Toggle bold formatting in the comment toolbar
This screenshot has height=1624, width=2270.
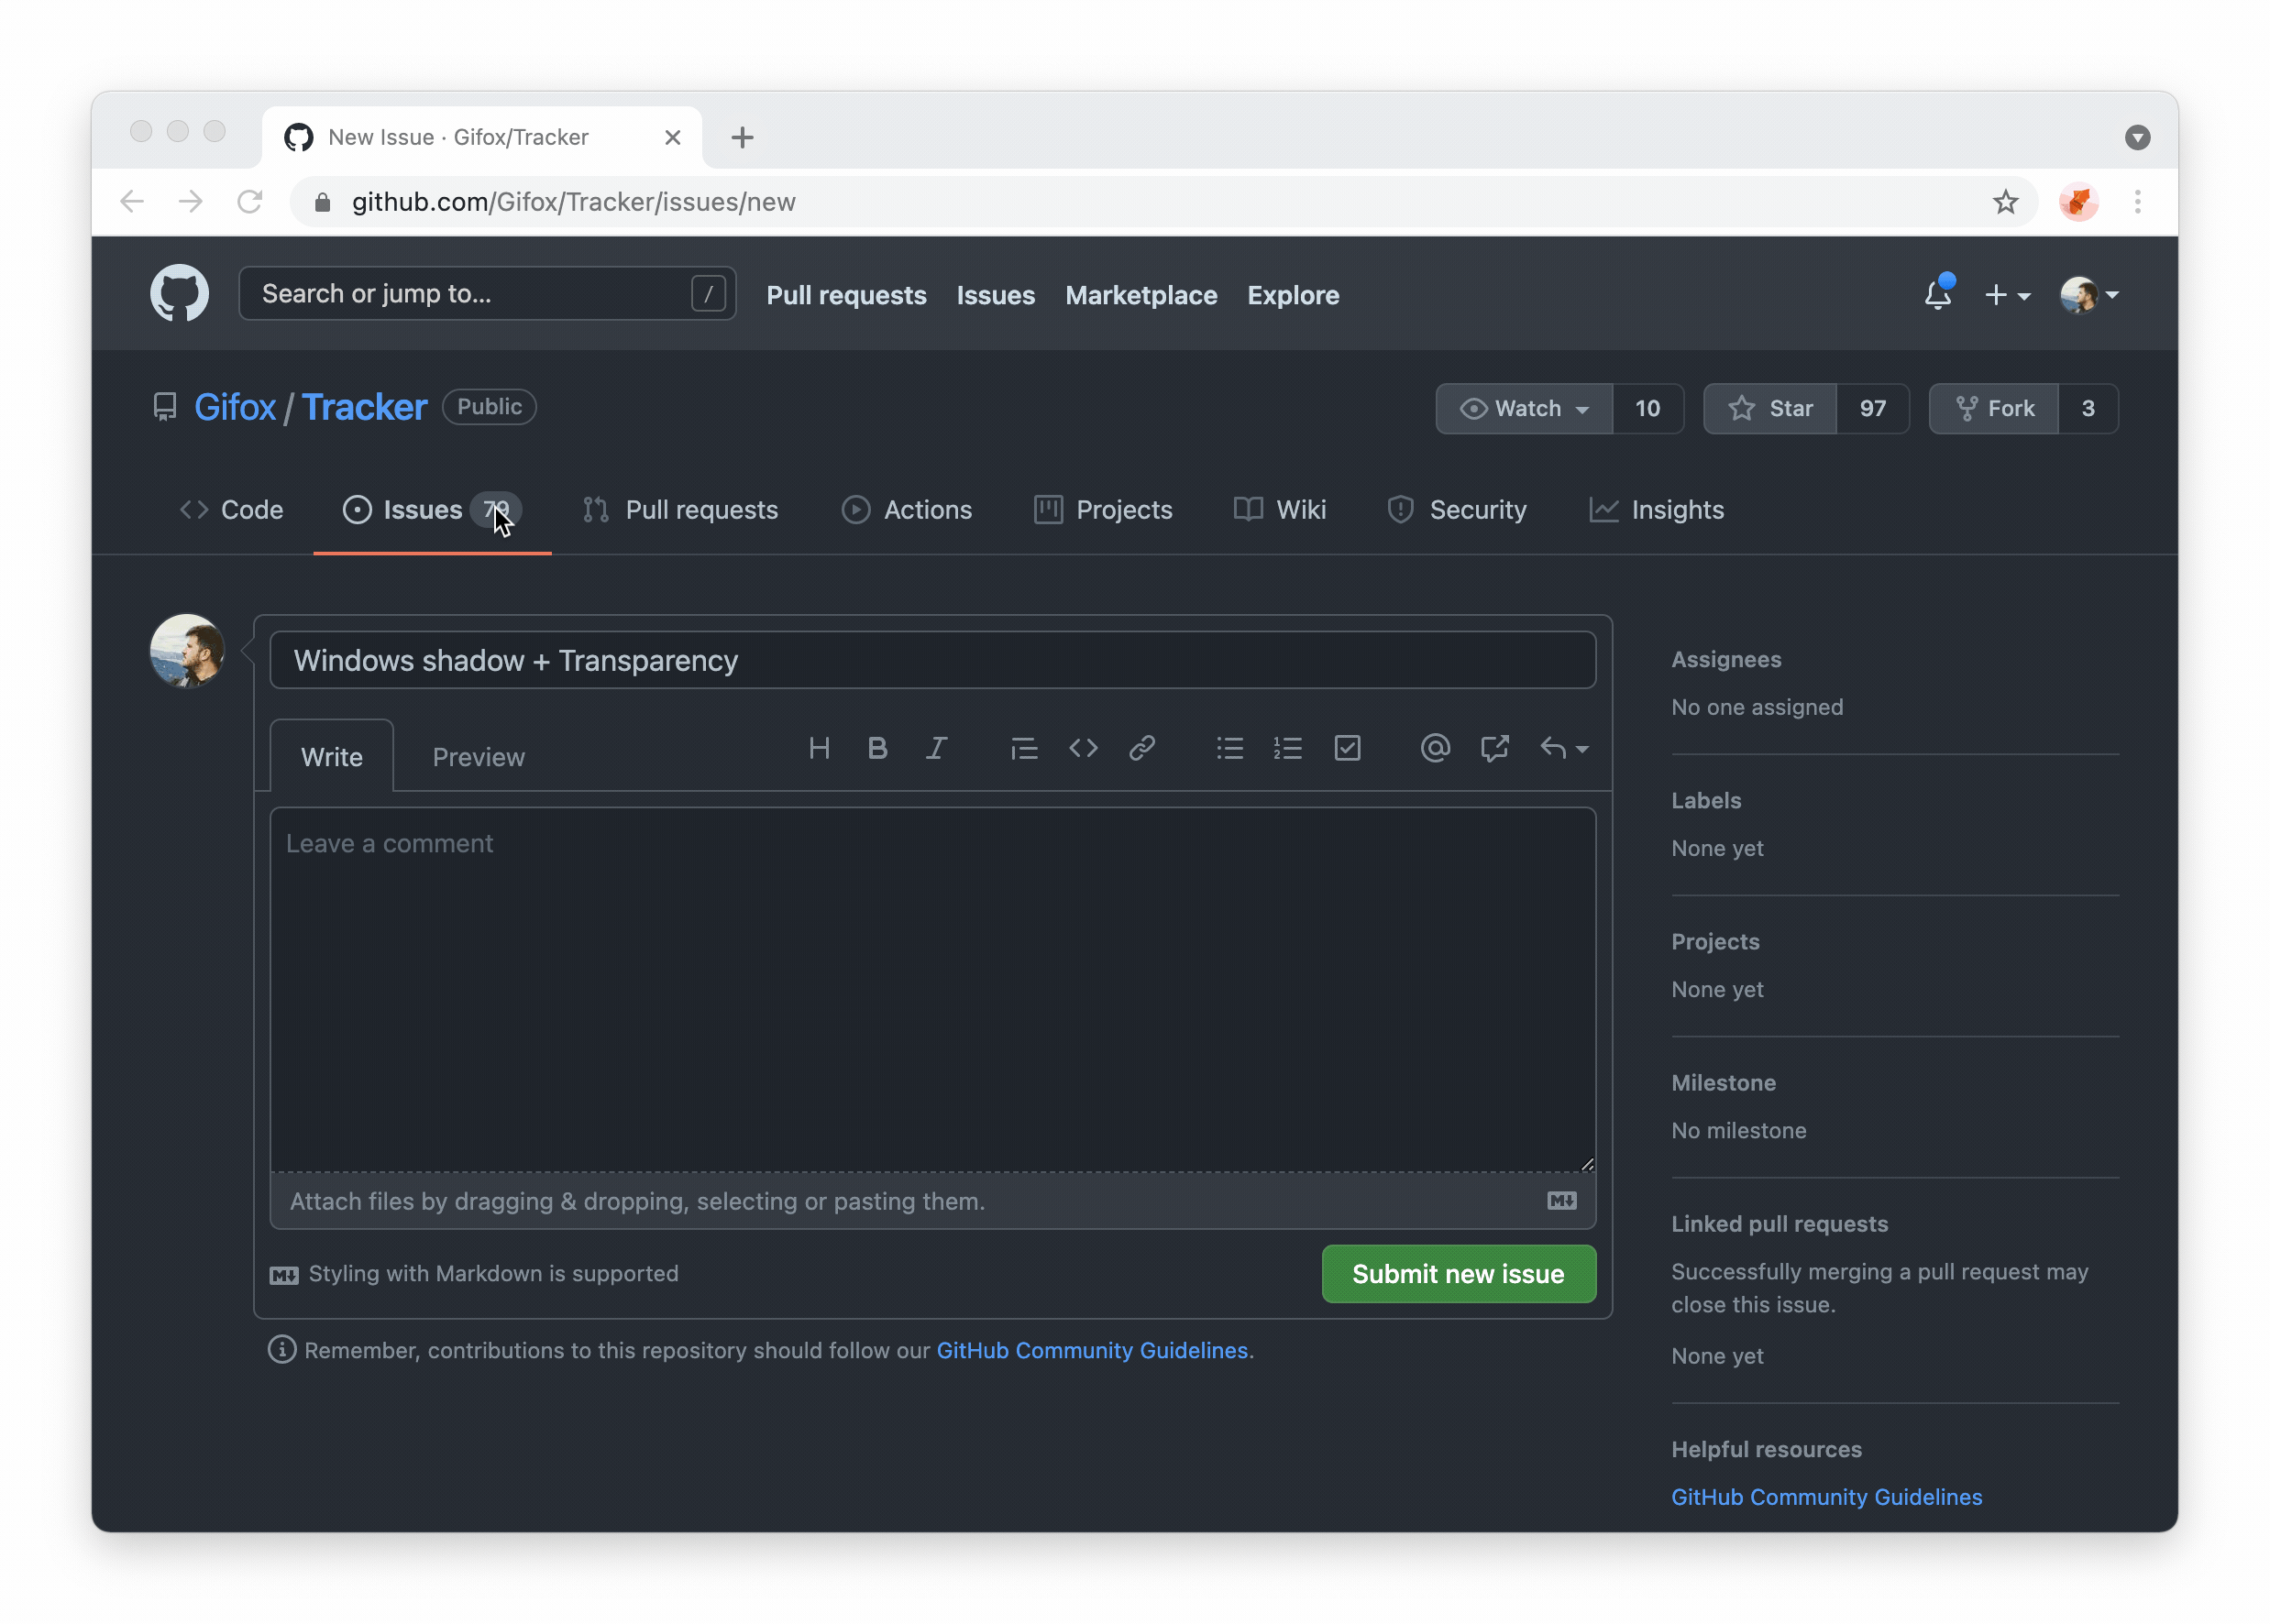877,748
